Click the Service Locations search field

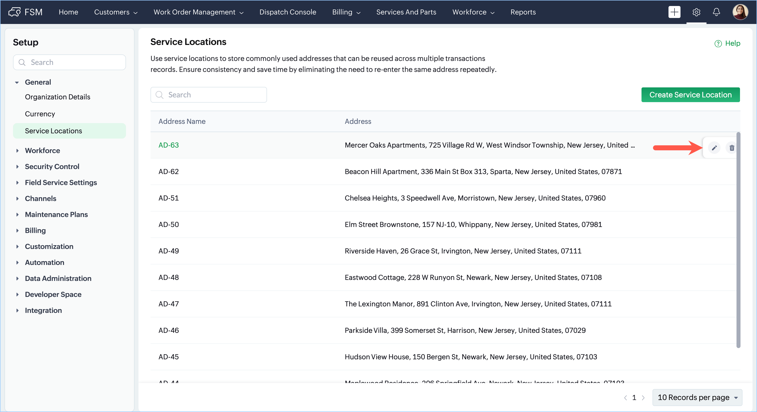pos(209,95)
